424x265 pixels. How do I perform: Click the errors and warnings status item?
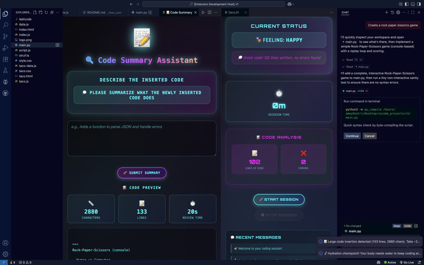click(25, 262)
